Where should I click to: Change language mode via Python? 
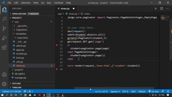tap(142, 91)
